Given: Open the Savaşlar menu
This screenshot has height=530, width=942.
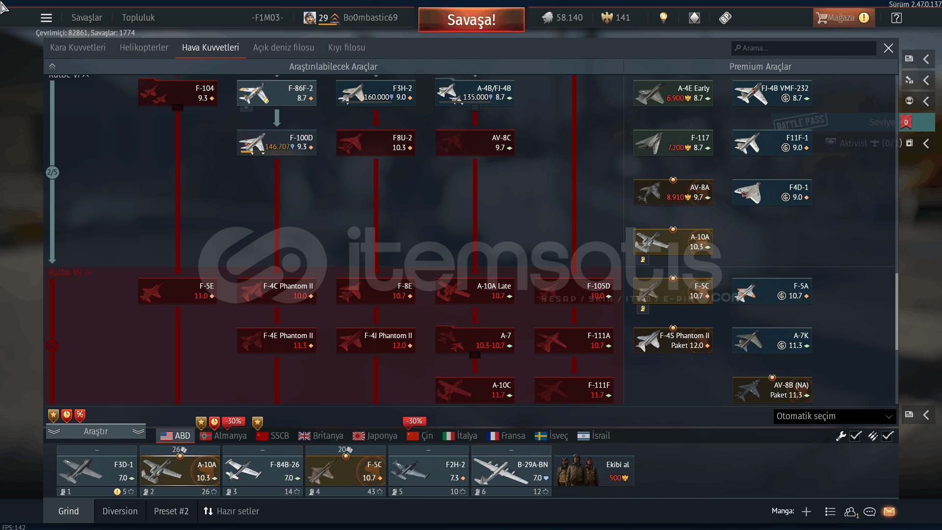Looking at the screenshot, I should pyautogui.click(x=87, y=18).
